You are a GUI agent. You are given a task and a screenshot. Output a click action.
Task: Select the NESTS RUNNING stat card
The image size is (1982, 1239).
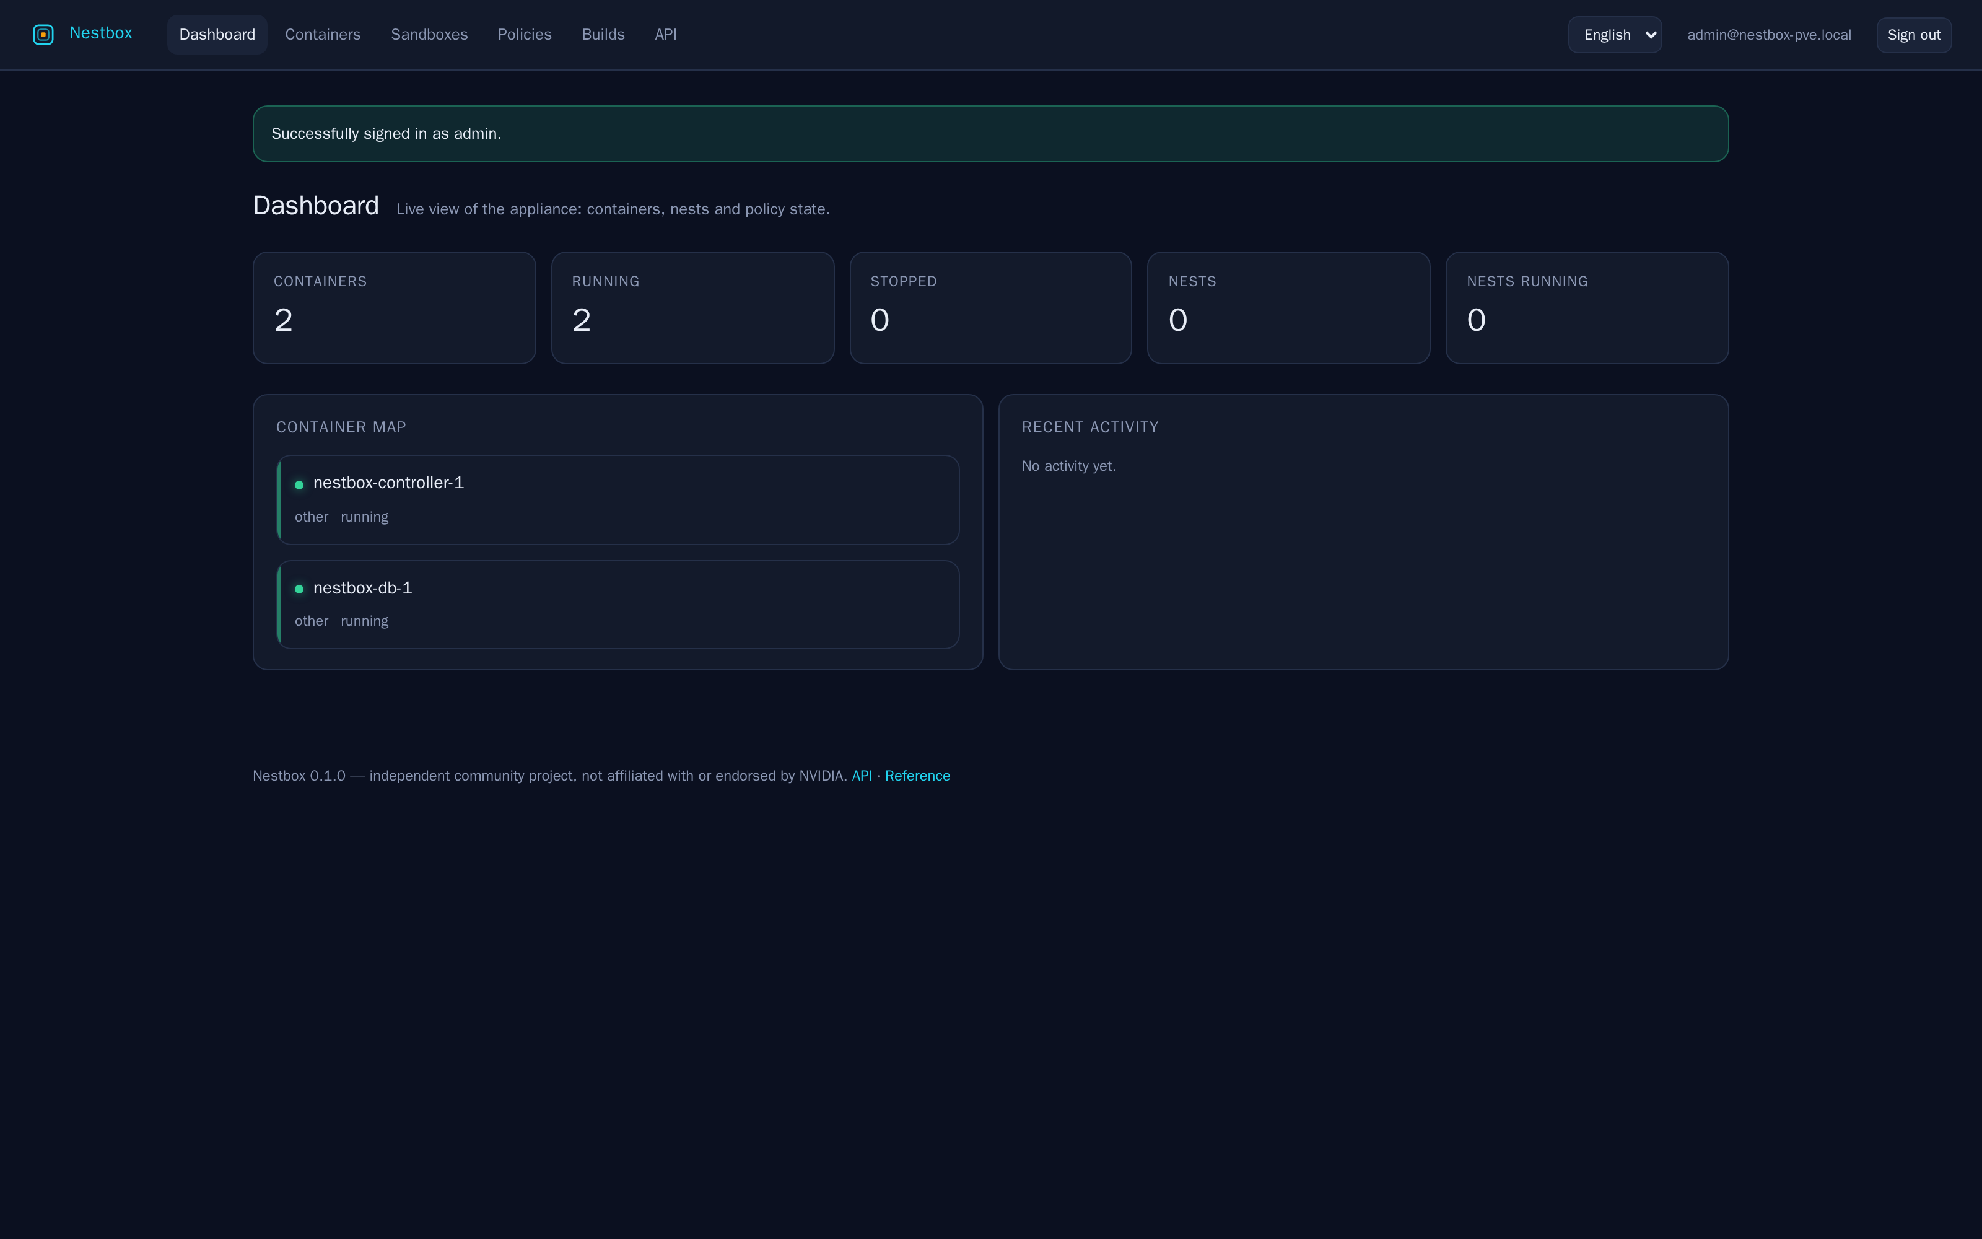coord(1587,308)
